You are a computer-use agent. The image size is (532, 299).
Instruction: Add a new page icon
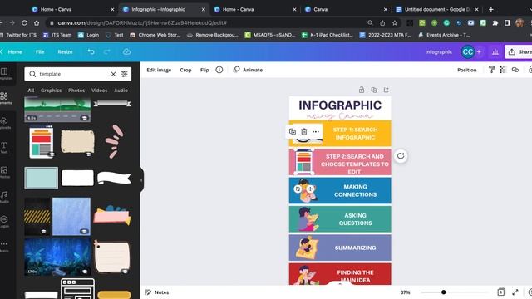click(x=386, y=90)
